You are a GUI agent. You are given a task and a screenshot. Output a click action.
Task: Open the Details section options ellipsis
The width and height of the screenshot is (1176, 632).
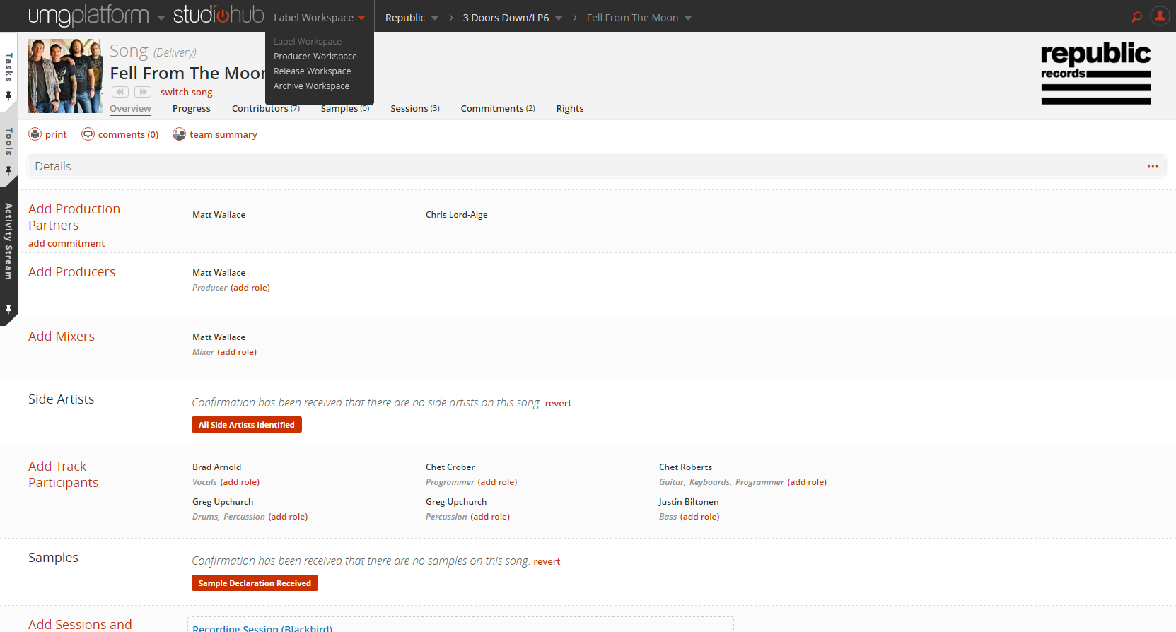(1153, 166)
